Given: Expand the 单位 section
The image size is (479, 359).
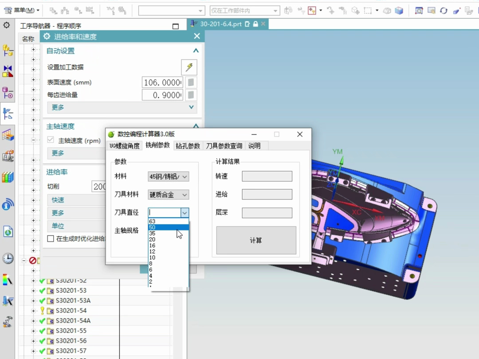Looking at the screenshot, I should point(76,226).
